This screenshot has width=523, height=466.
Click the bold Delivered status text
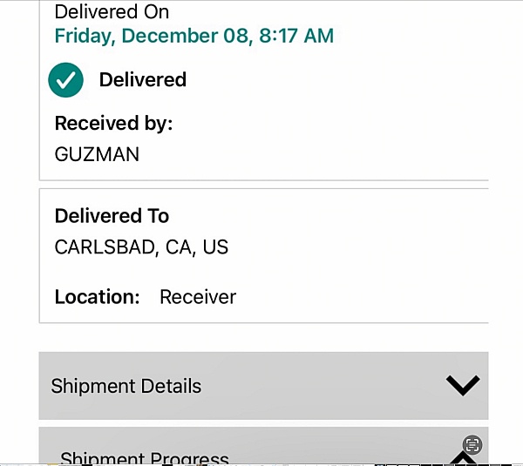tap(143, 80)
